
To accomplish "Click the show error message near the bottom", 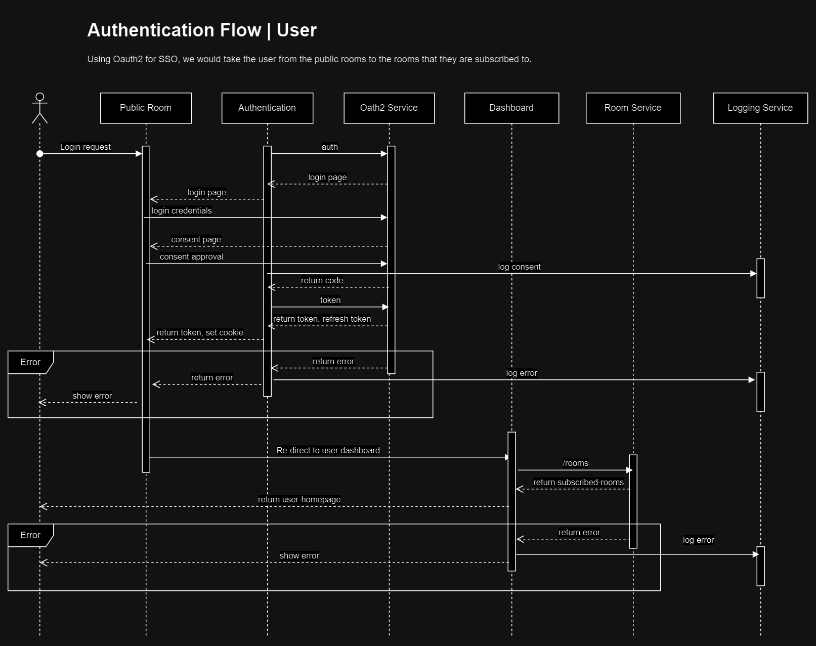I will click(299, 555).
